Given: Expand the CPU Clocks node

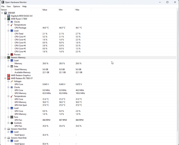Looking at the screenshot, I should click(x=8, y=22).
